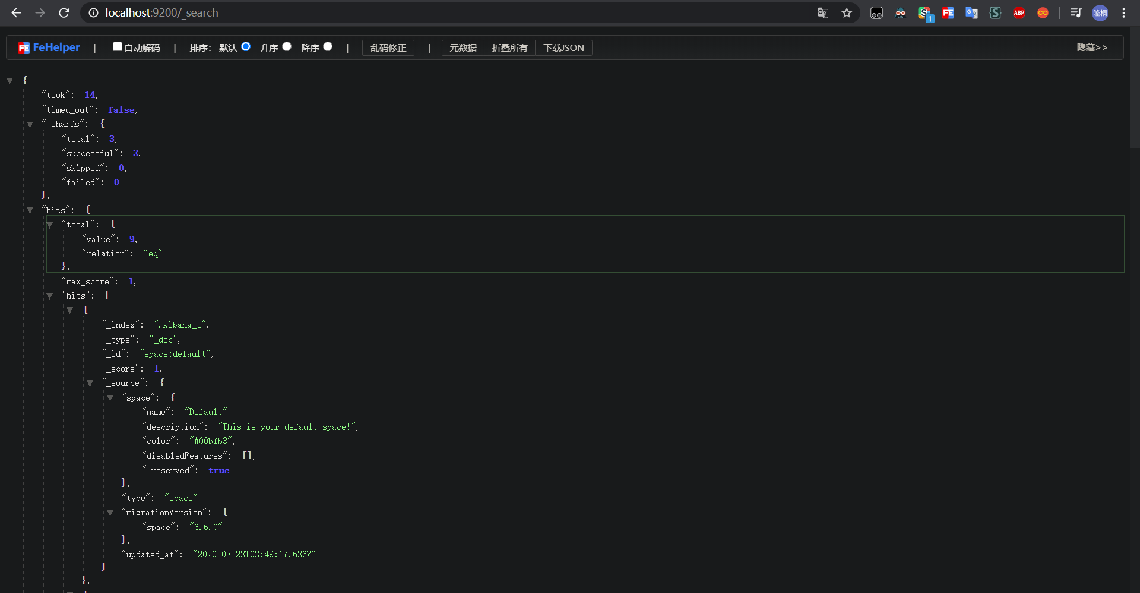The image size is (1140, 593).
Task: Click 隐藏>> to hide toolbar
Action: pos(1092,47)
